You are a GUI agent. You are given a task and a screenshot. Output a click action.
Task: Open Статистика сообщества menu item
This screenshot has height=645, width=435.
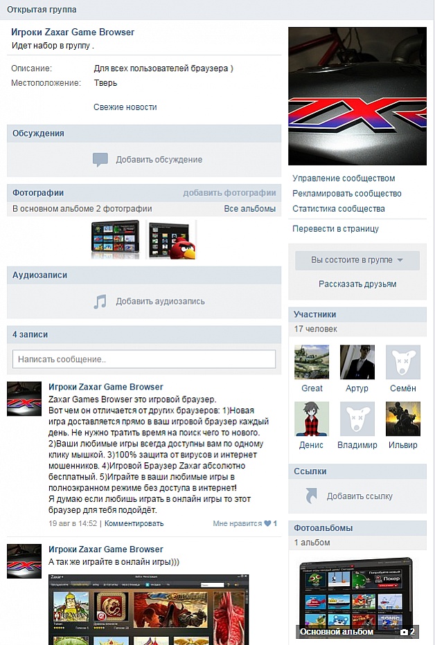(339, 208)
